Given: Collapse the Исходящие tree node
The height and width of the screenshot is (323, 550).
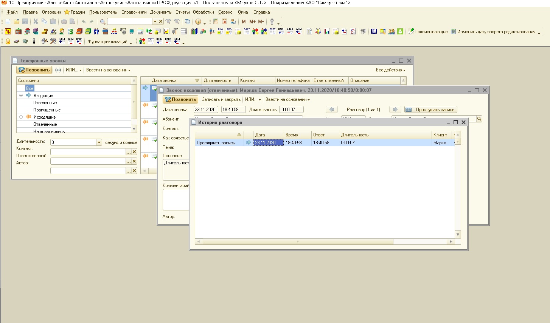Looking at the screenshot, I should pyautogui.click(x=21, y=117).
